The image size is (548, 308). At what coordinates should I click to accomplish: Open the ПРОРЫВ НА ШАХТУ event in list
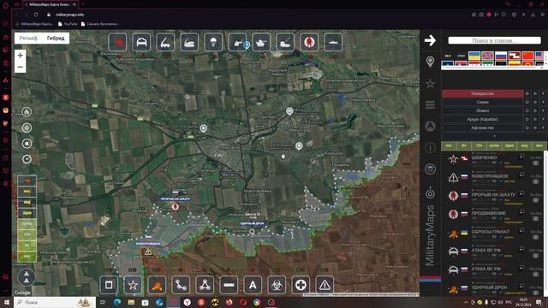coord(493,195)
